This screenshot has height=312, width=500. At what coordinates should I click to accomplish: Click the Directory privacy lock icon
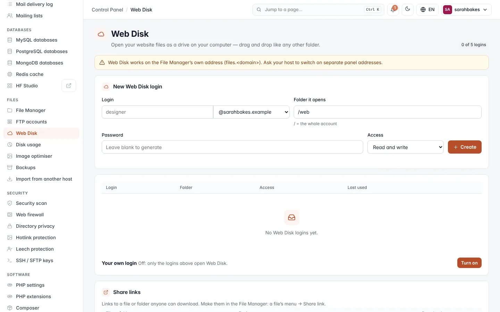coord(10,226)
